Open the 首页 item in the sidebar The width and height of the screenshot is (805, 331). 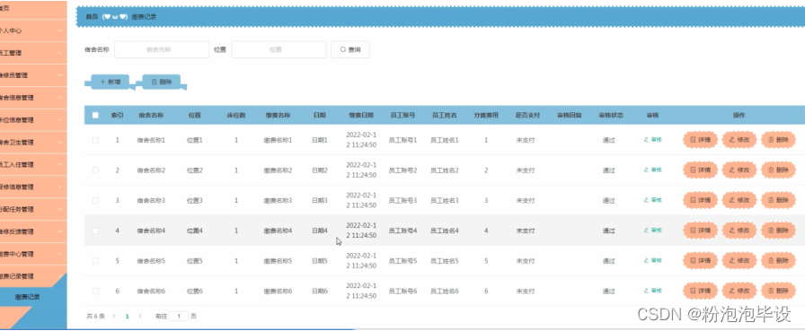point(33,9)
